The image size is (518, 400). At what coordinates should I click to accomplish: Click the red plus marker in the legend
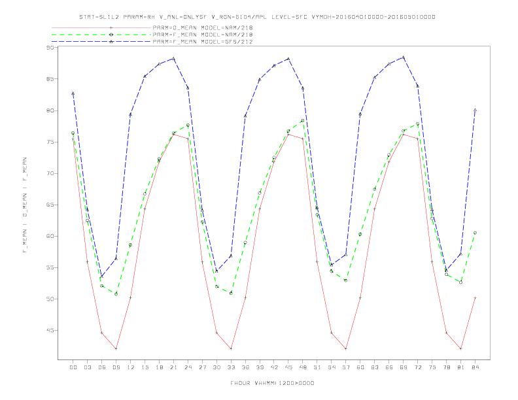111,27
